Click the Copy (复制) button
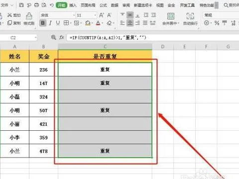 pyautogui.click(x=14, y=23)
